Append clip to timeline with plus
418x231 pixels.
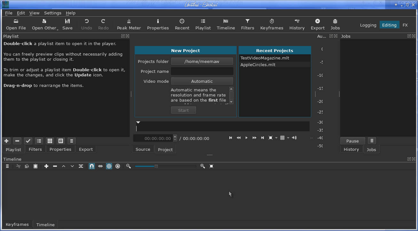(x=46, y=166)
